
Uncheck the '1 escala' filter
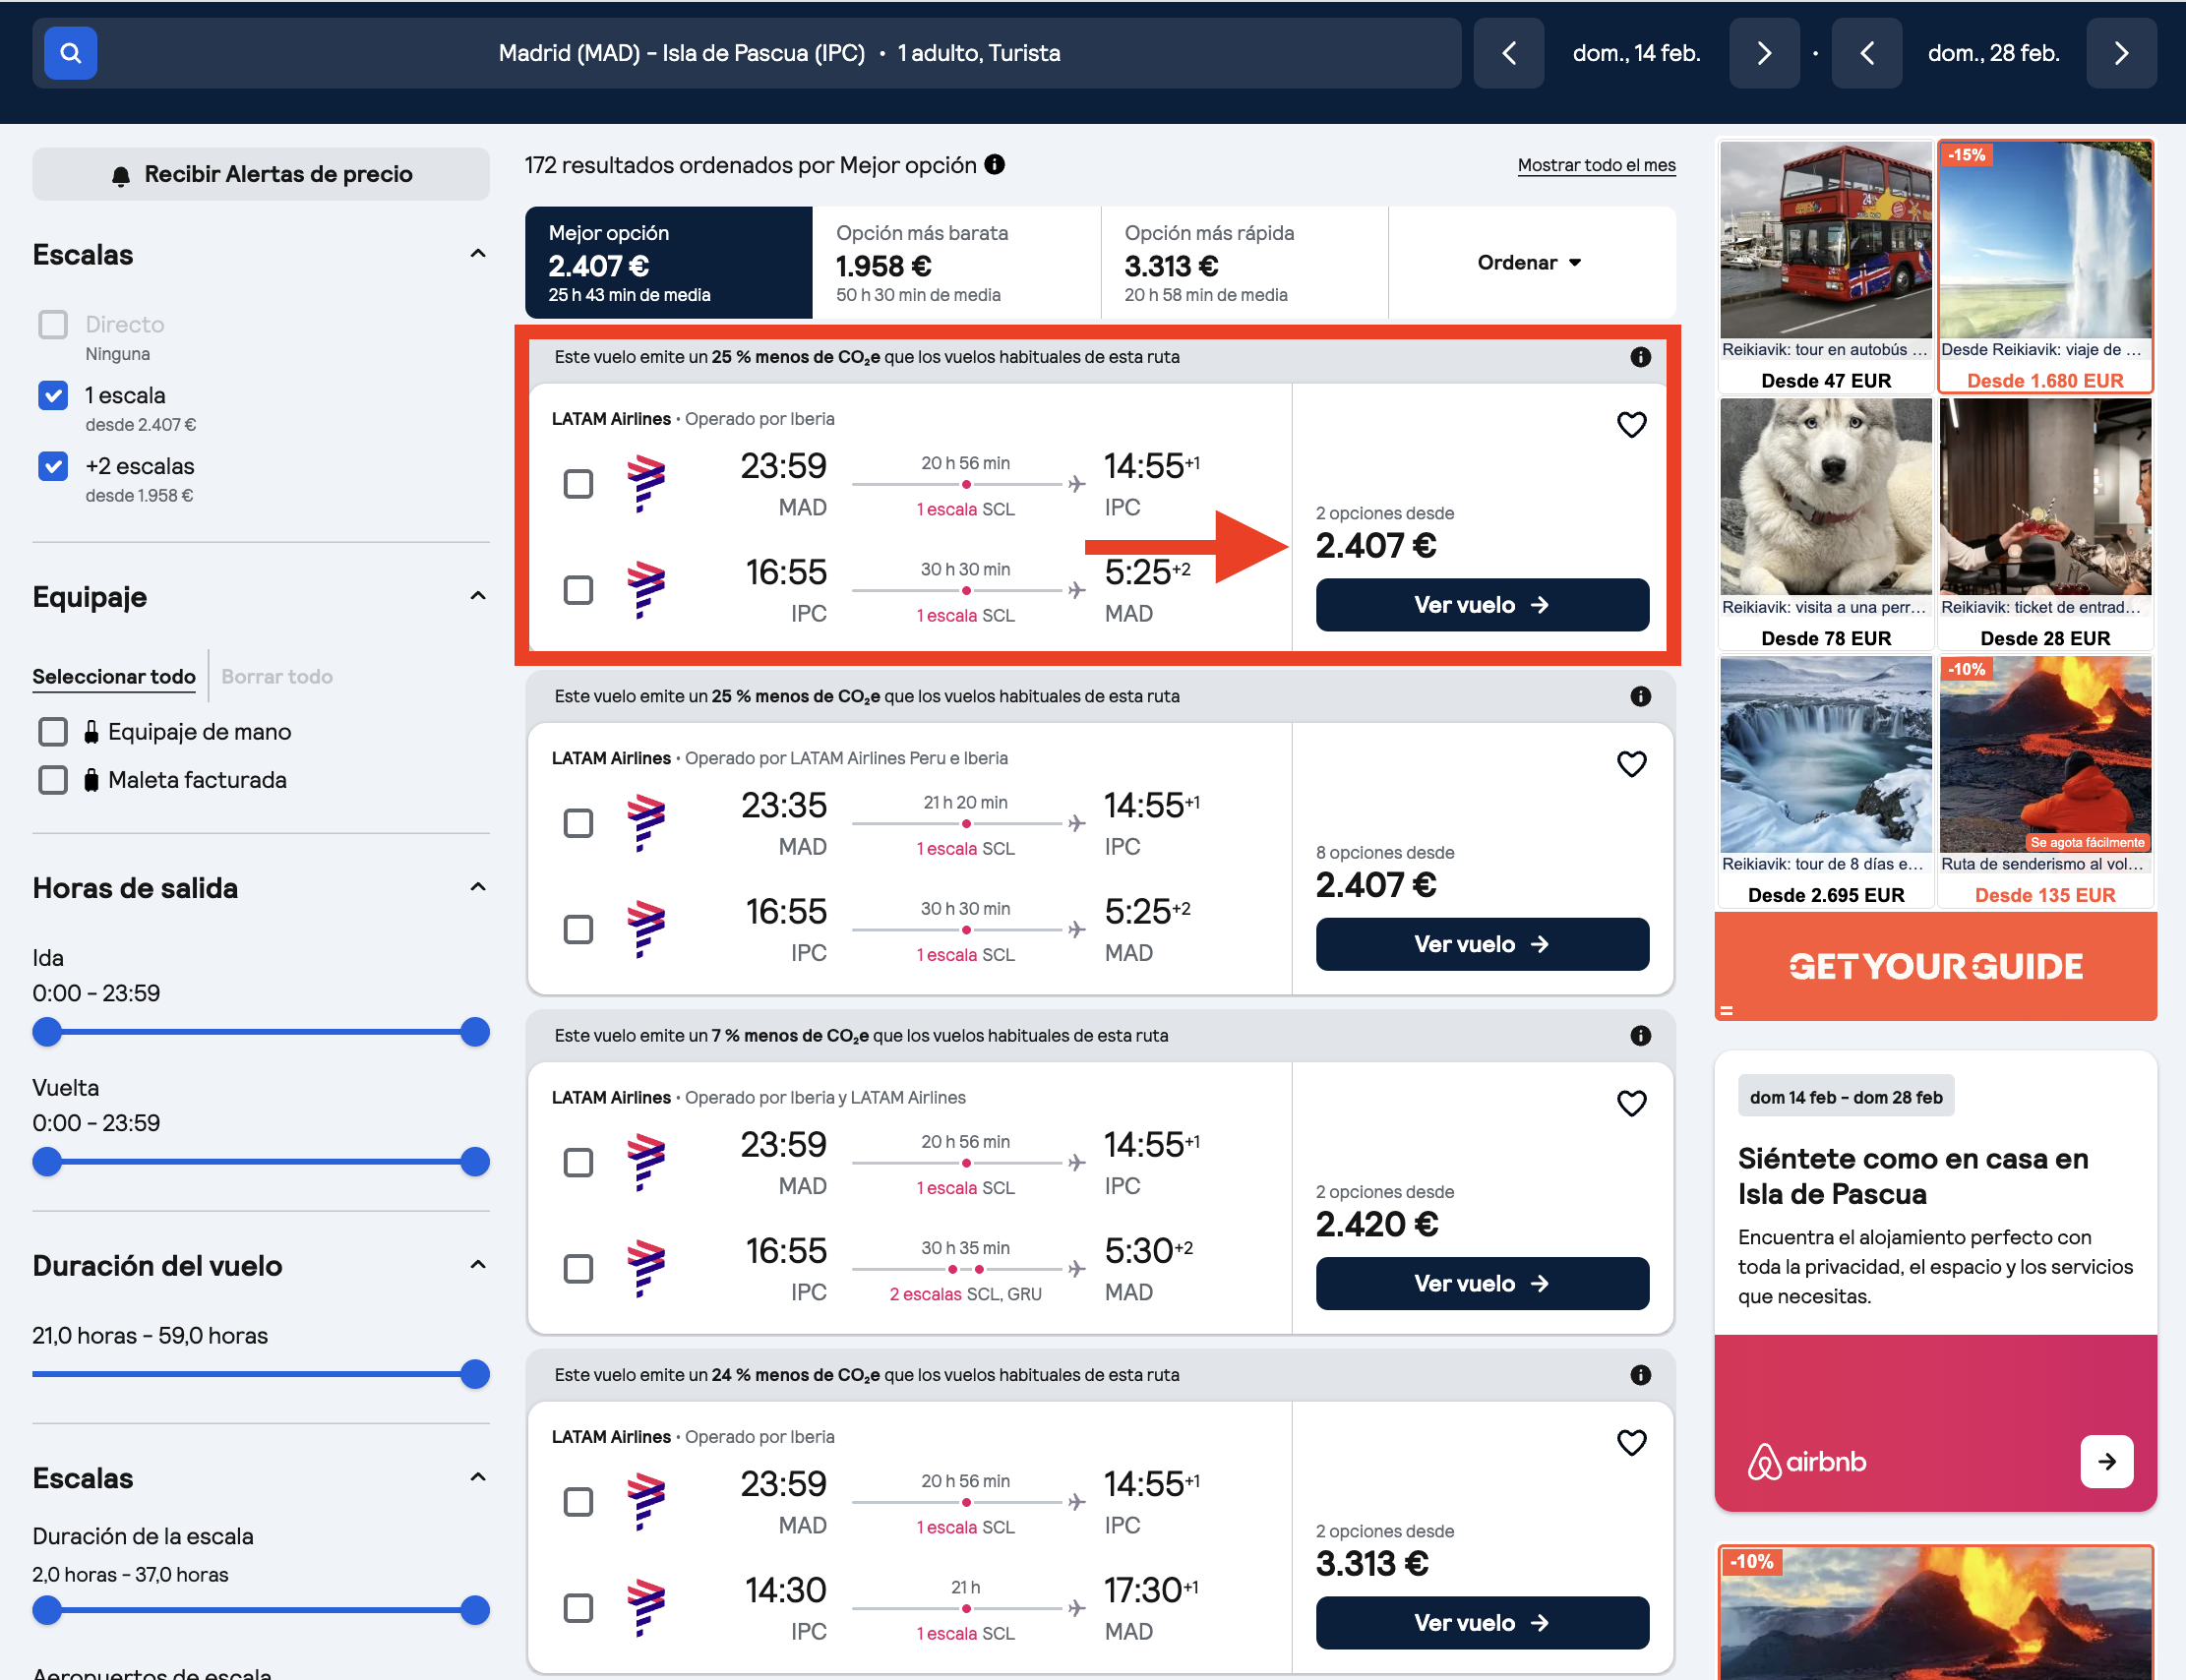point(53,395)
